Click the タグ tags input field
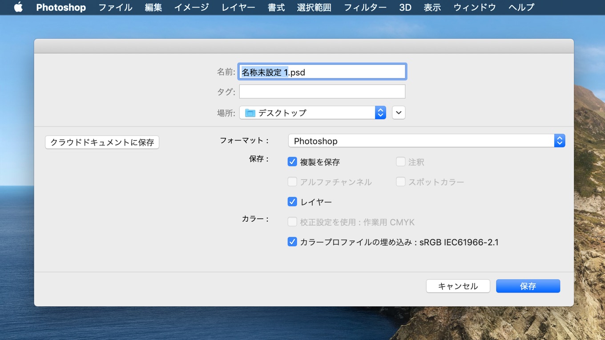The height and width of the screenshot is (340, 605). point(322,92)
